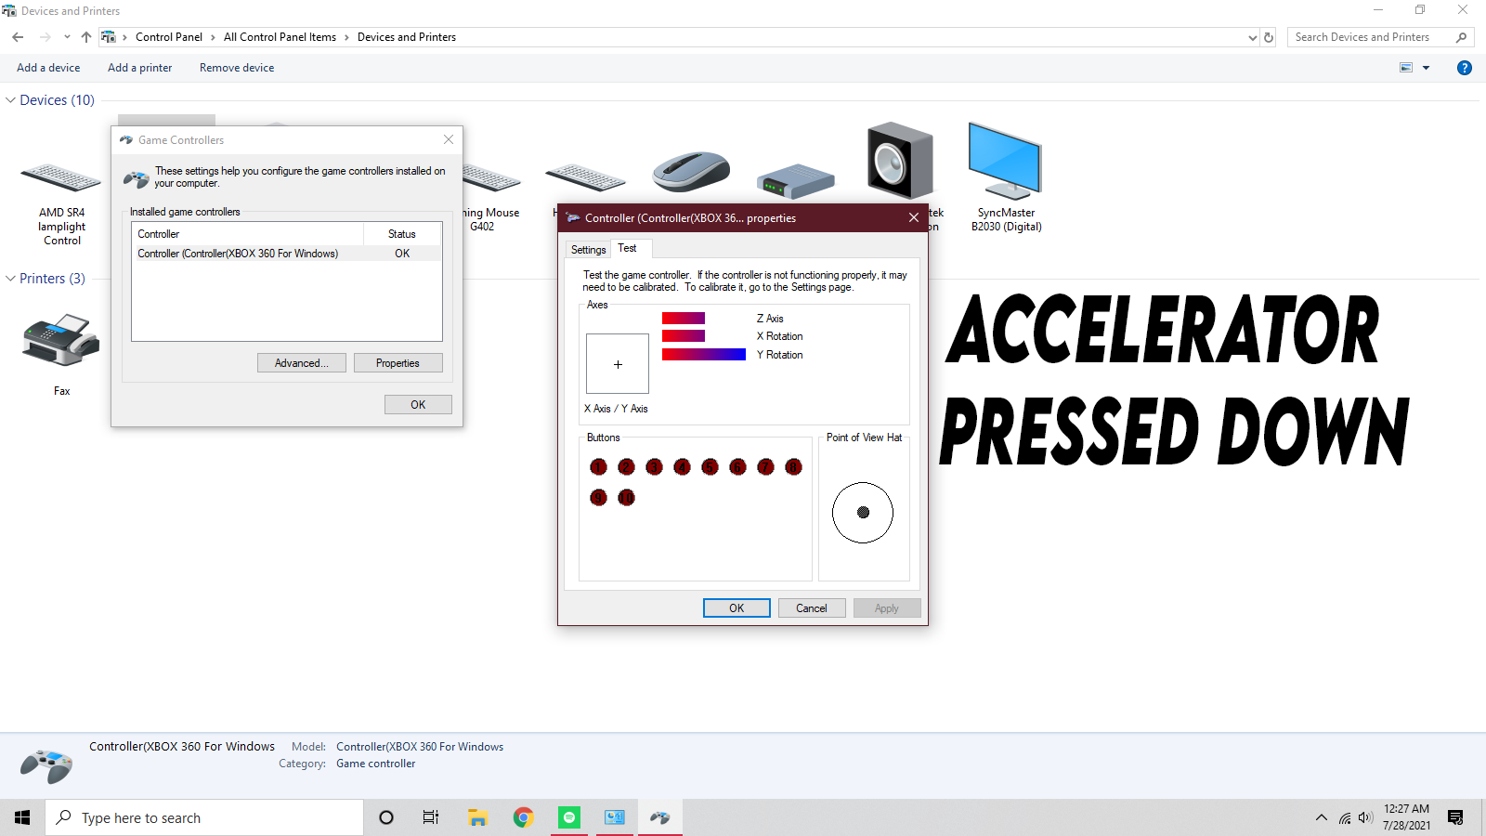Open Google Chrome from taskbar

(524, 817)
